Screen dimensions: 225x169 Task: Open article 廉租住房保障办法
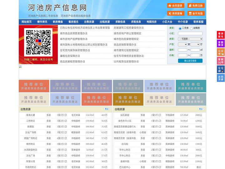tap(70, 56)
